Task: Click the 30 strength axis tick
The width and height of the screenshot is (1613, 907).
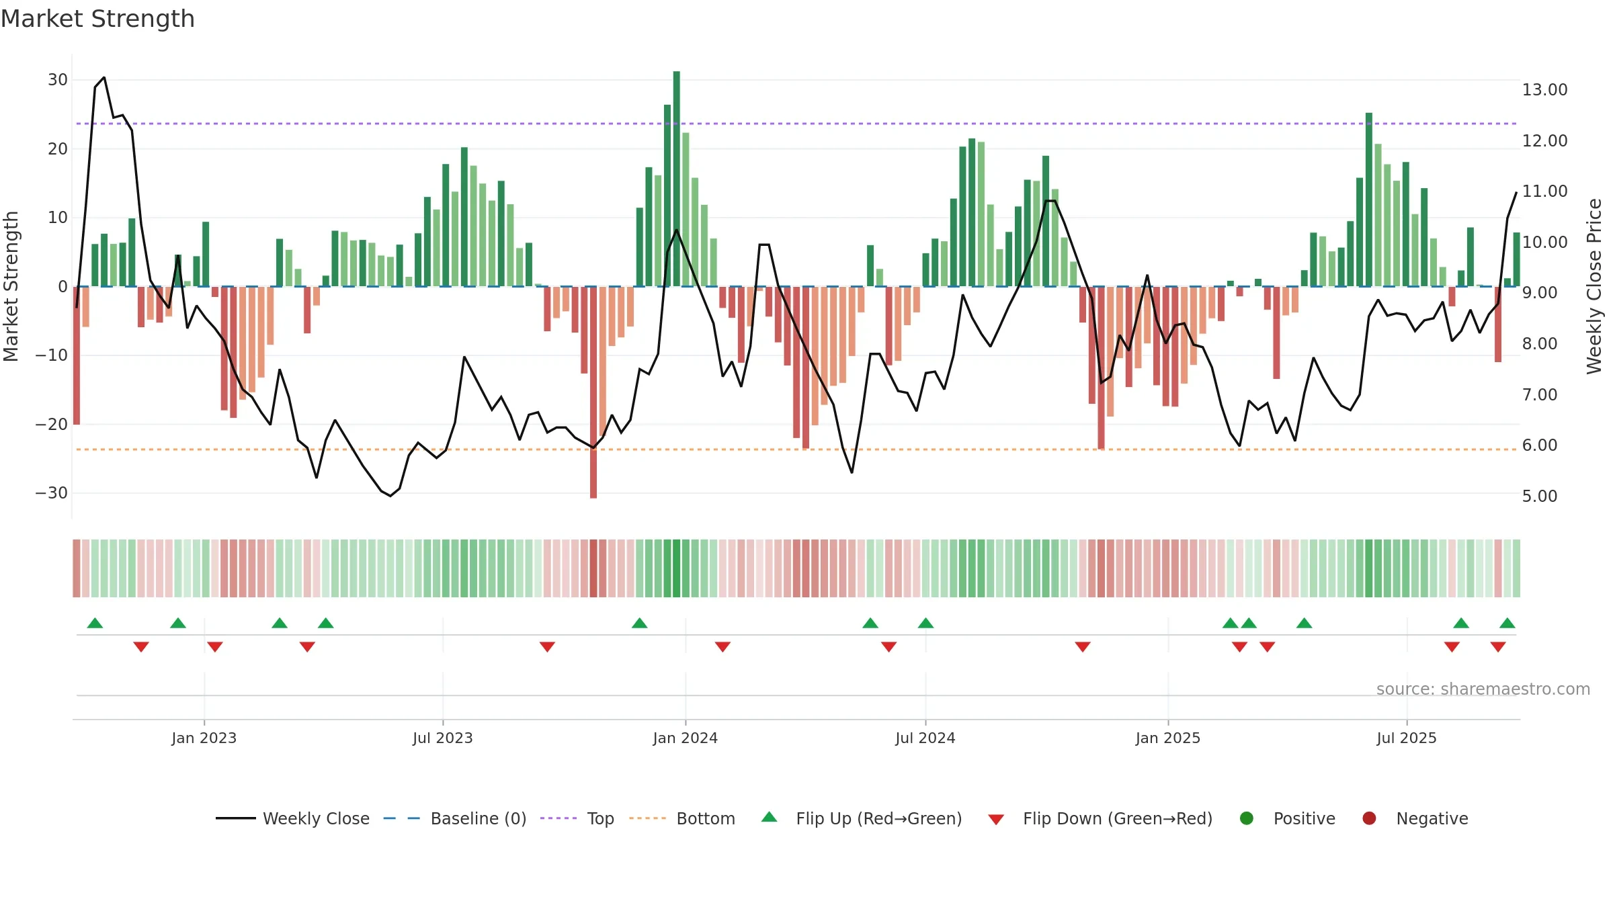Action: click(58, 80)
